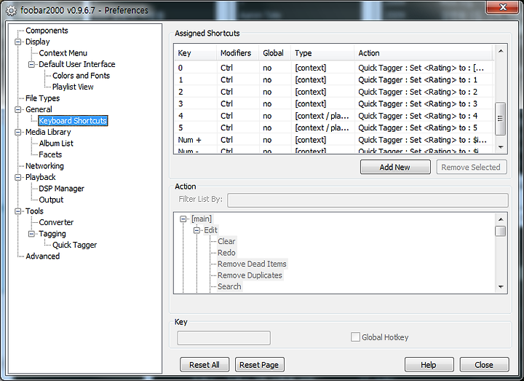Screen dimensions: 524x381
Task: Open the Colors and Fonts page
Action: (81, 76)
